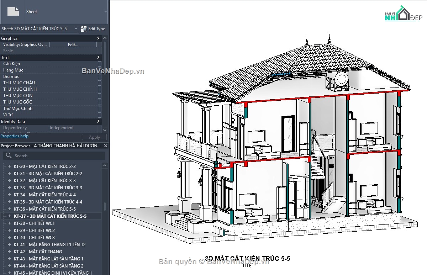Collapse the Identity Data properties group

pos(99,121)
